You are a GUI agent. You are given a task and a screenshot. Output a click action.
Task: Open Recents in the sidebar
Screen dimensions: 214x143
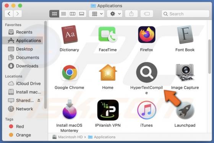point(23,32)
